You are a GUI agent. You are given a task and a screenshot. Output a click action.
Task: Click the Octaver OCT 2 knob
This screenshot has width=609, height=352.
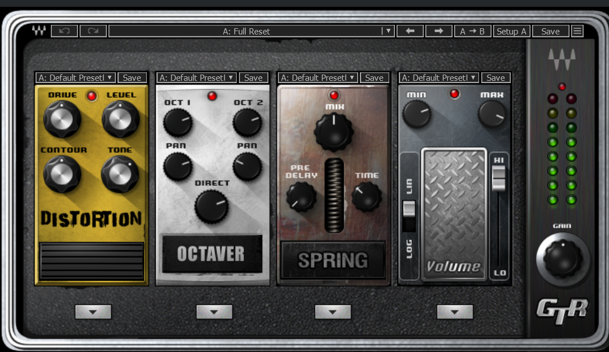click(247, 122)
